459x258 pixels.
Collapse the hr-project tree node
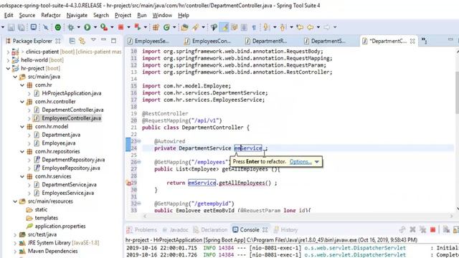click(8, 69)
